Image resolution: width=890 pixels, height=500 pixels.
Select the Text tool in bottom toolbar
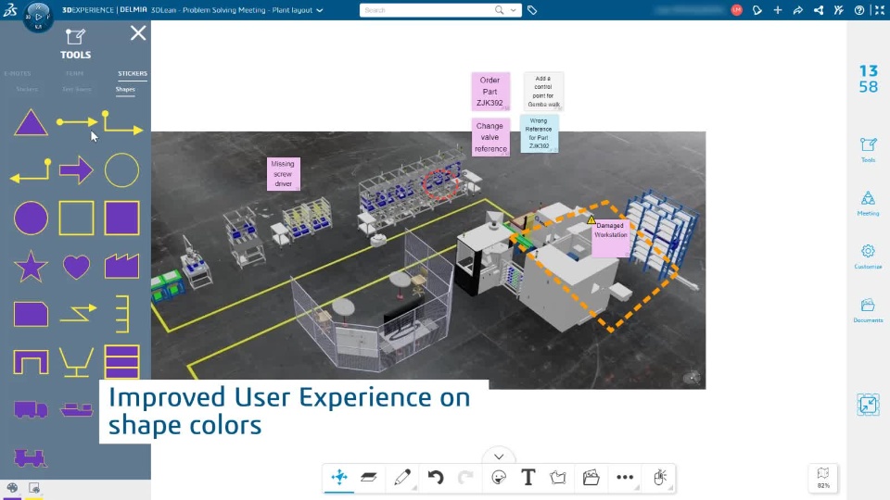[x=528, y=478]
